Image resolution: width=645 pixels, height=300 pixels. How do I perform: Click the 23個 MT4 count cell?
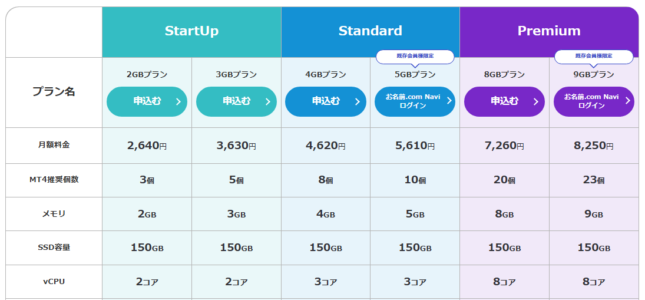593,180
